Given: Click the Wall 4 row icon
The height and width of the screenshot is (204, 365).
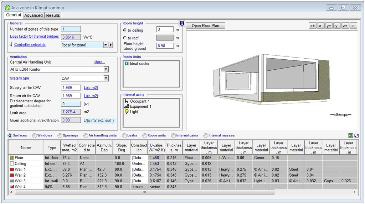Looking at the screenshot, I should pyautogui.click(x=12, y=187).
